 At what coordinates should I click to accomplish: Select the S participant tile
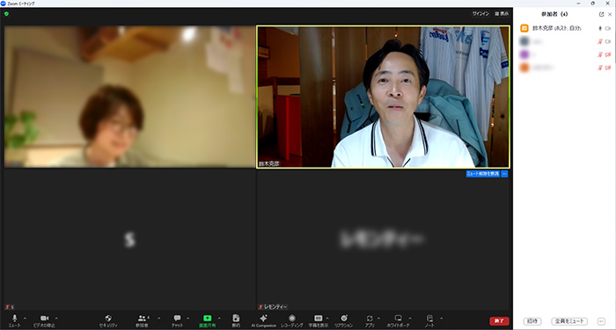129,240
